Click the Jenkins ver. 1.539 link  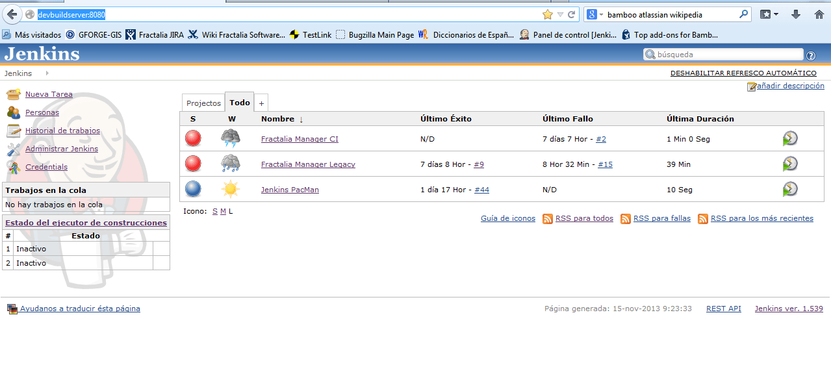(789, 309)
